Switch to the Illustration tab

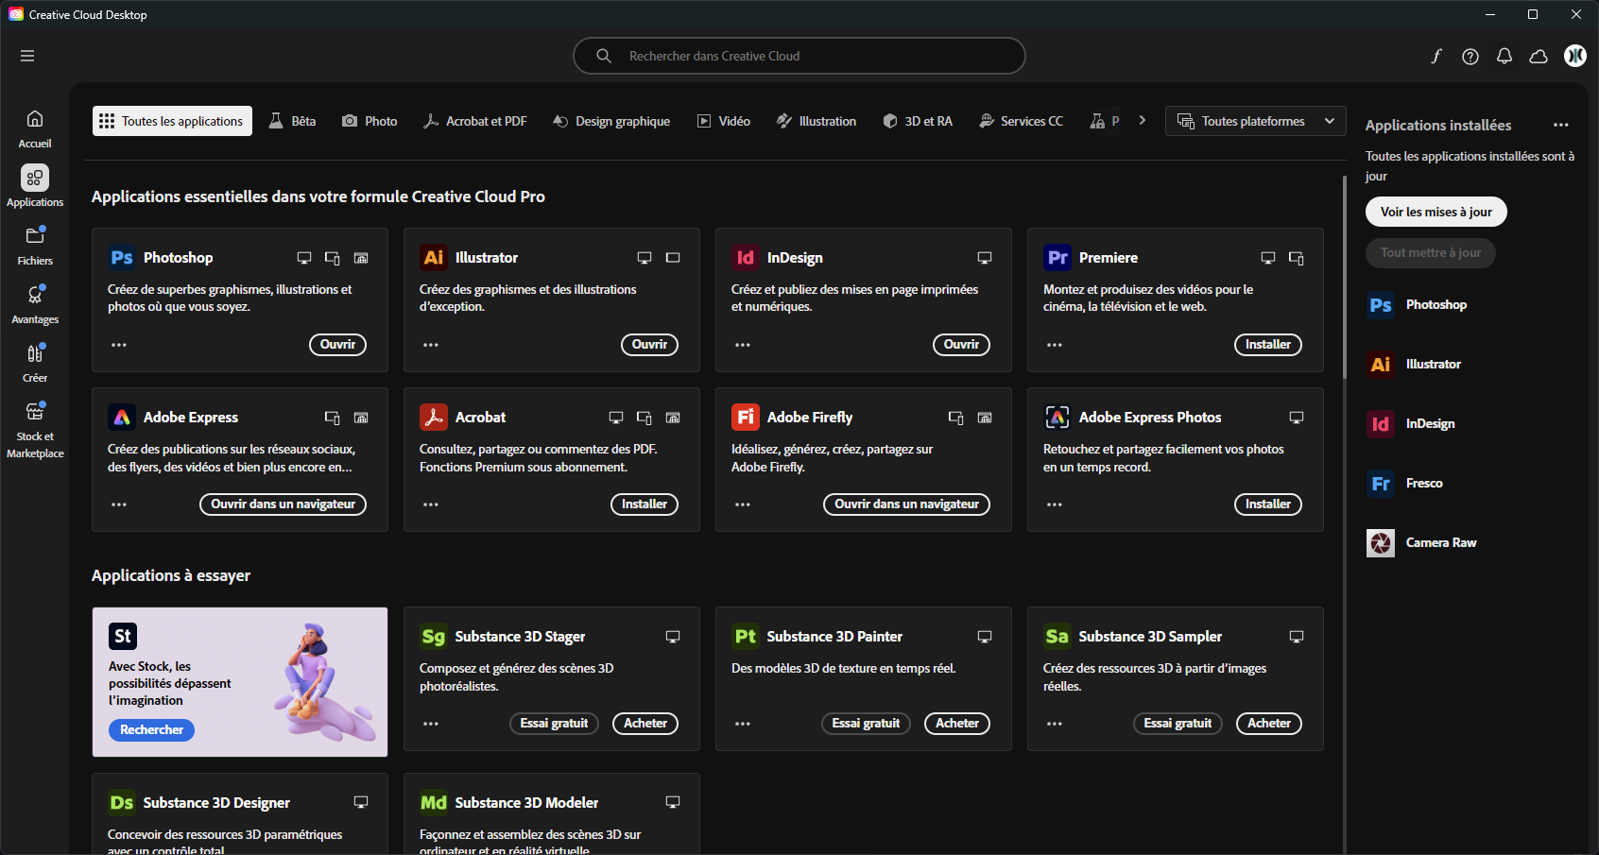[817, 121]
